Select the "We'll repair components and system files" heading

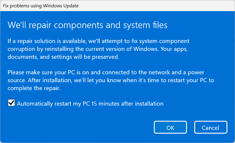click(x=87, y=25)
